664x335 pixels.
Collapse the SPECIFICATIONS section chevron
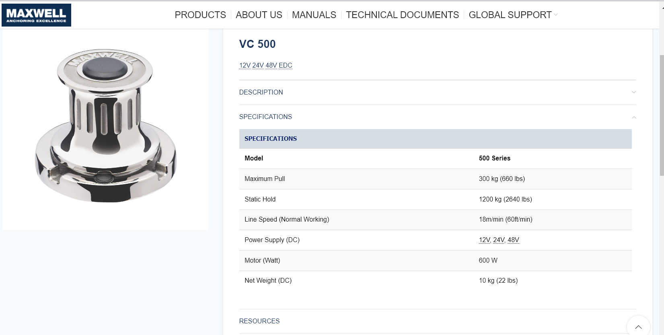[634, 117]
